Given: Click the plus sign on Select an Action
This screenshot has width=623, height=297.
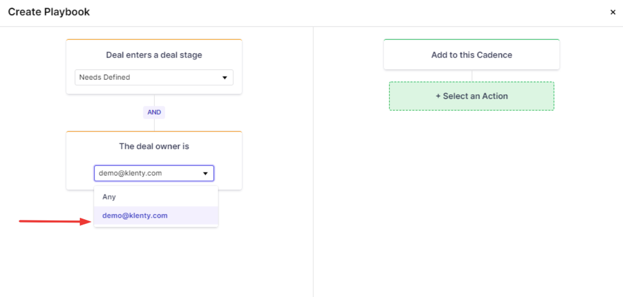Looking at the screenshot, I should point(438,96).
